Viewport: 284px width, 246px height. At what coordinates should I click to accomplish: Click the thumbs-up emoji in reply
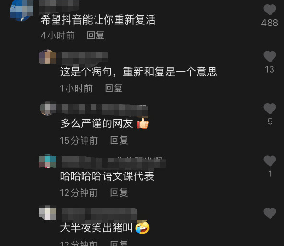[143, 123]
